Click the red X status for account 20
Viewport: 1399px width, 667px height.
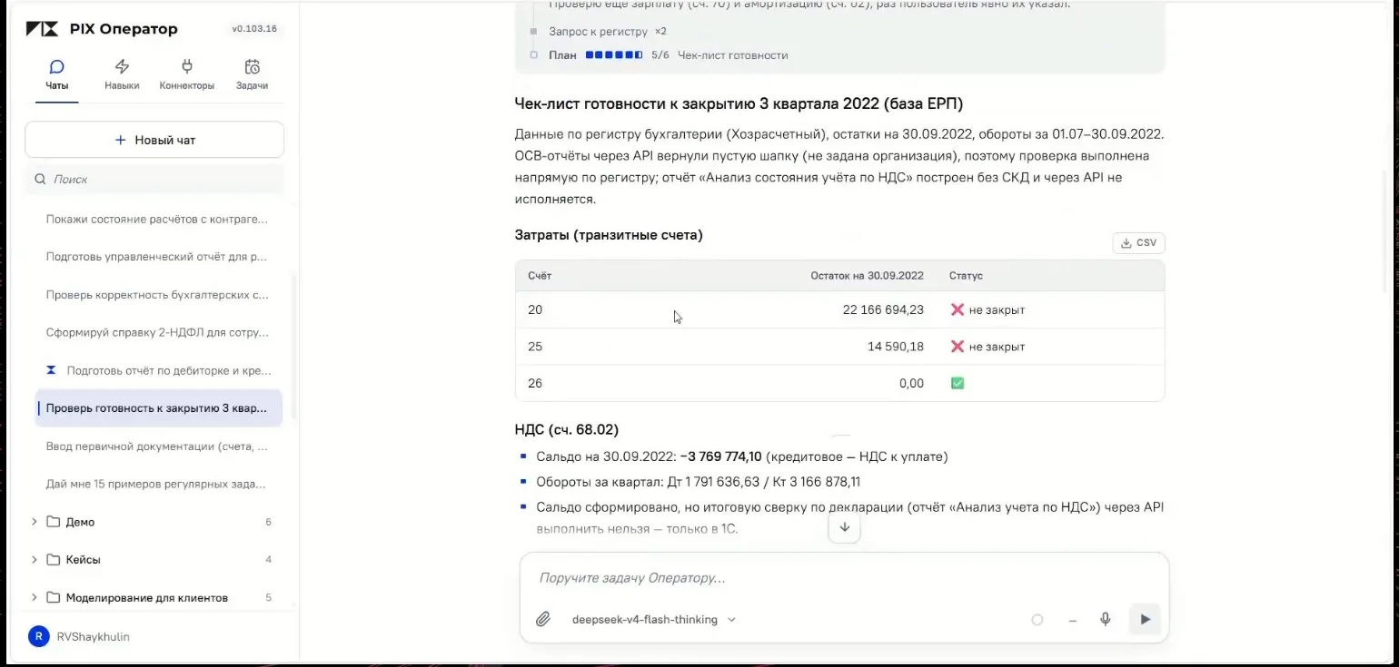click(957, 310)
